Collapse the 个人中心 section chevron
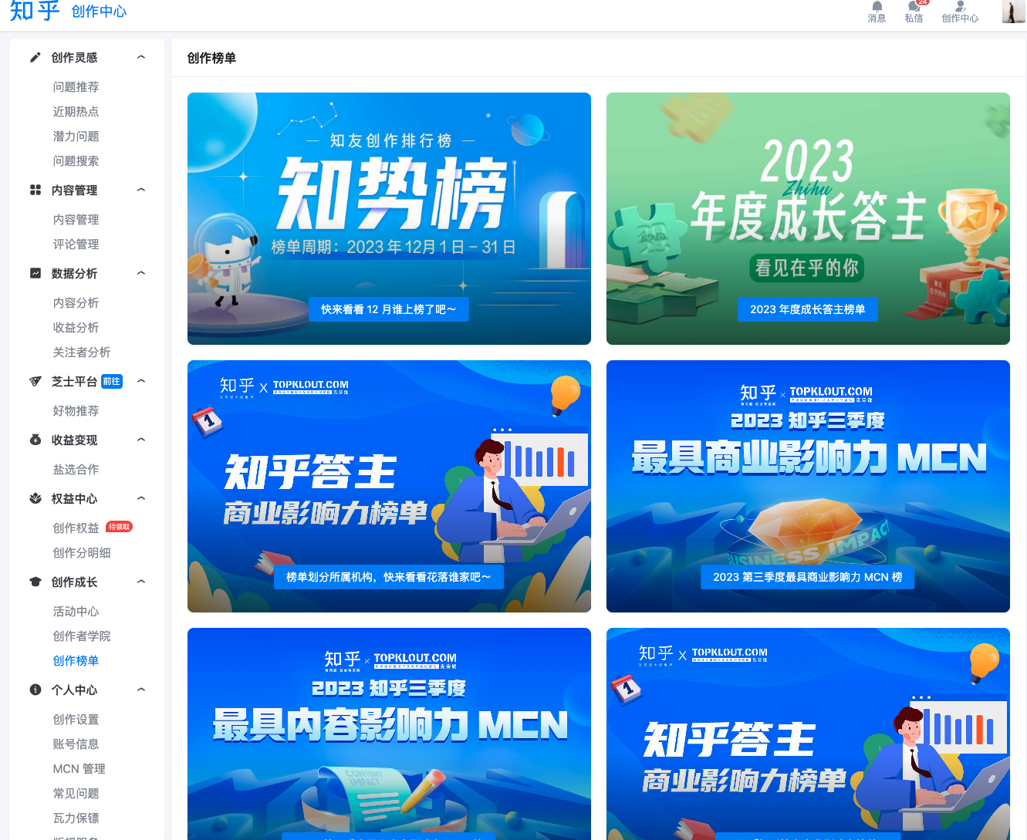The image size is (1027, 840). (x=141, y=690)
